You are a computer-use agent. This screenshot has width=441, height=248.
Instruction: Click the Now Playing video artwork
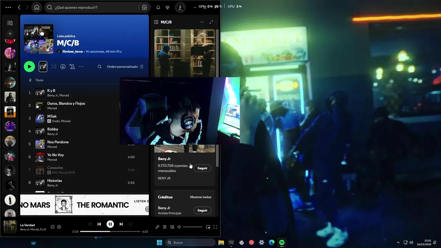pos(185,53)
